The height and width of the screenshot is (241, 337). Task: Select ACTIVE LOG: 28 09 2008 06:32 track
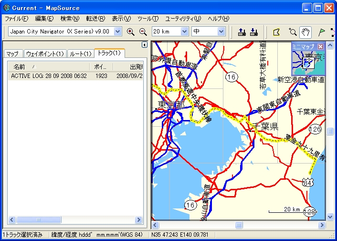point(49,76)
